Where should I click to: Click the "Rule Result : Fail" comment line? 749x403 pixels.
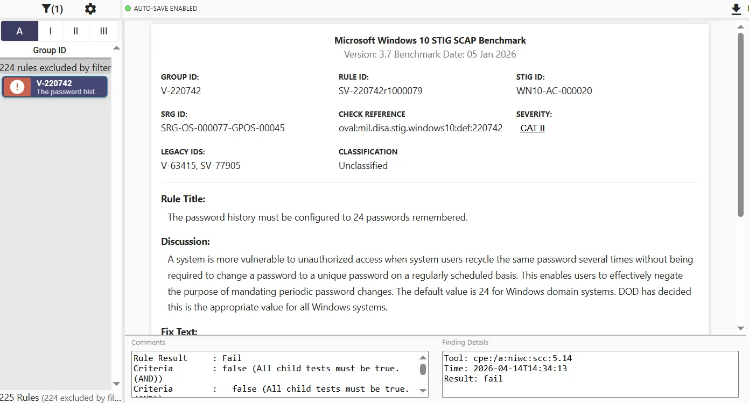tap(187, 358)
